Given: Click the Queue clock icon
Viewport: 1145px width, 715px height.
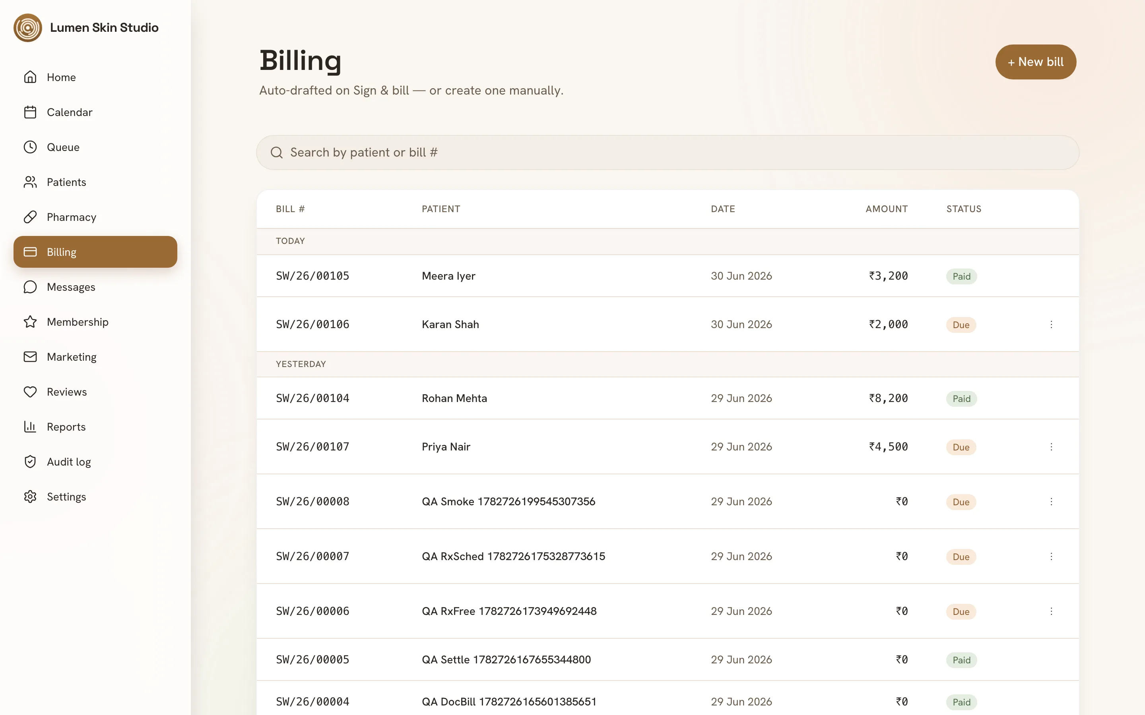Looking at the screenshot, I should pos(30,147).
